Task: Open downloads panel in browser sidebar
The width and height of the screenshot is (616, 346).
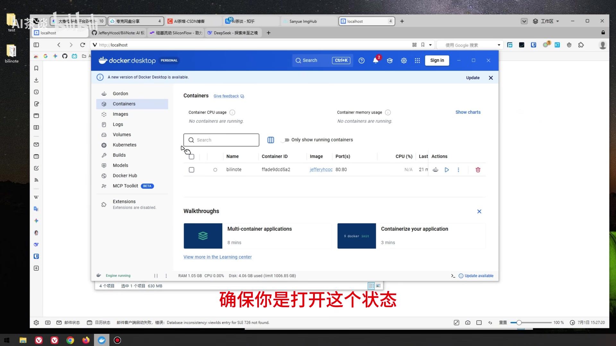Action: (x=36, y=80)
